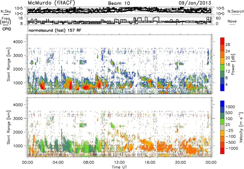
Task: Click the "04:00" time tick label
Action: (x=58, y=163)
